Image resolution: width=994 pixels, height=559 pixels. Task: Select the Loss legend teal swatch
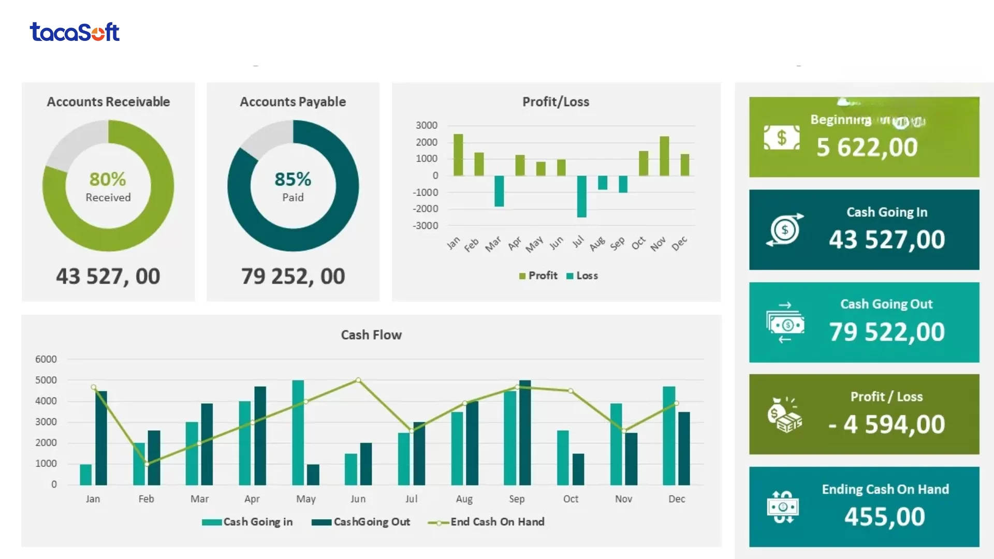click(570, 276)
